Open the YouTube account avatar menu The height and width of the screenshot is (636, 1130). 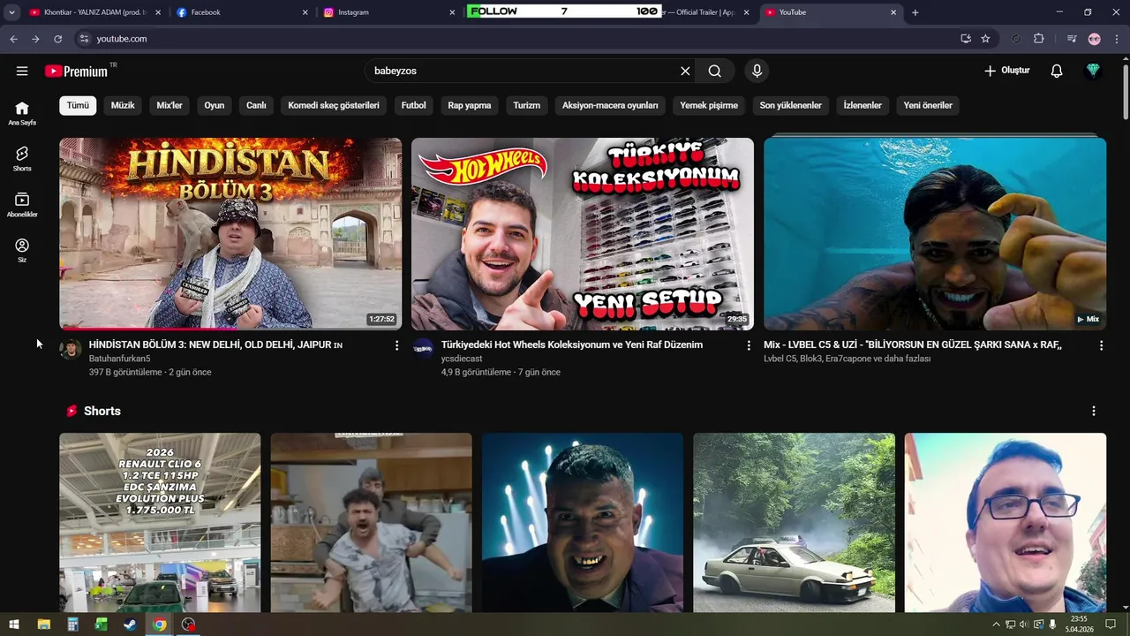pyautogui.click(x=1093, y=71)
